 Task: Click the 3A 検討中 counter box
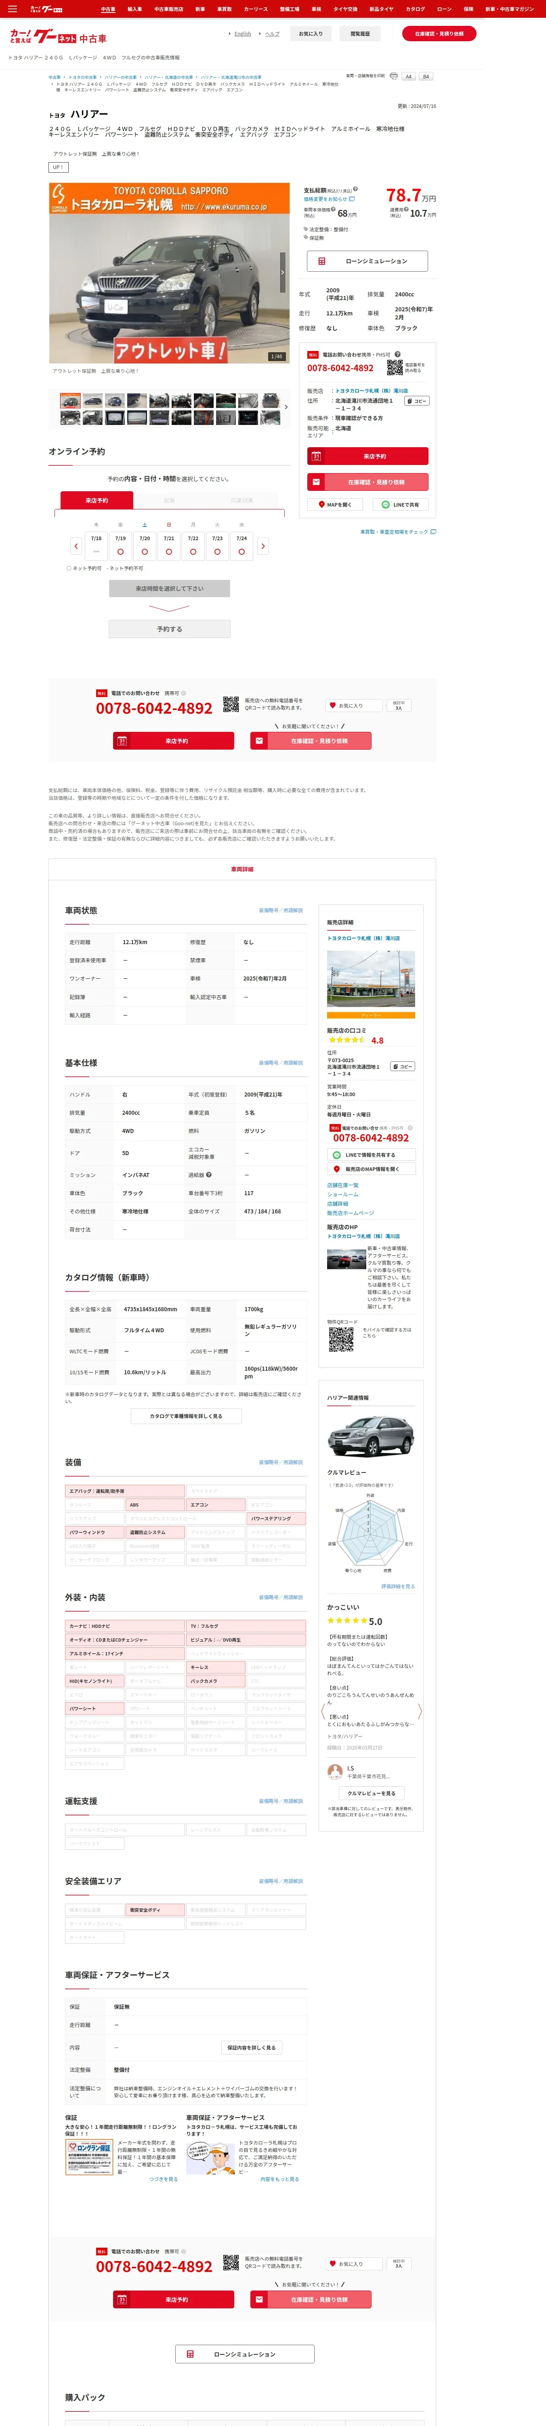pyautogui.click(x=398, y=706)
